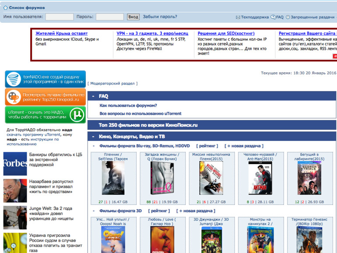
Task: Click + новая раздача for Blu-ray films
Action: click(244, 146)
